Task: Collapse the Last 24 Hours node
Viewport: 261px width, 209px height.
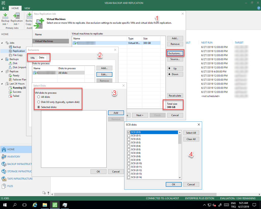Action: 2,84
